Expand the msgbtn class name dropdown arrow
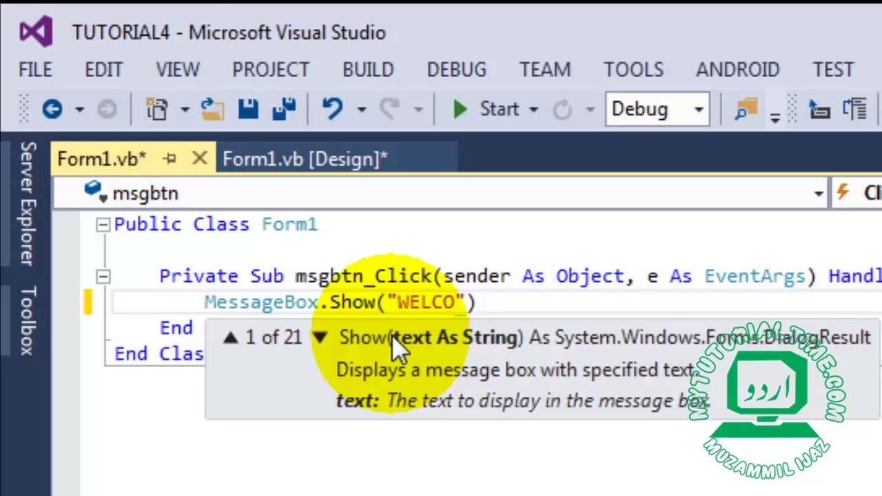Screen dimensions: 882x496 point(819,194)
